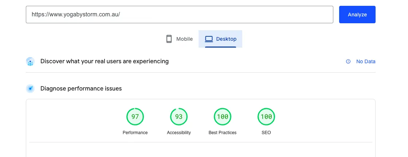Click 'Diagnose performance issues' heading
The image size is (408, 157).
(81, 88)
